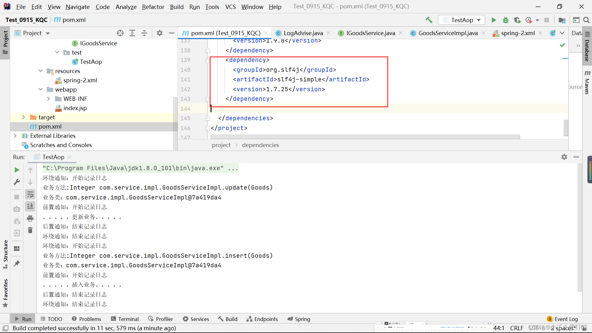Run TestAop with green play button in toolbar
The width and height of the screenshot is (592, 333).
494,20
